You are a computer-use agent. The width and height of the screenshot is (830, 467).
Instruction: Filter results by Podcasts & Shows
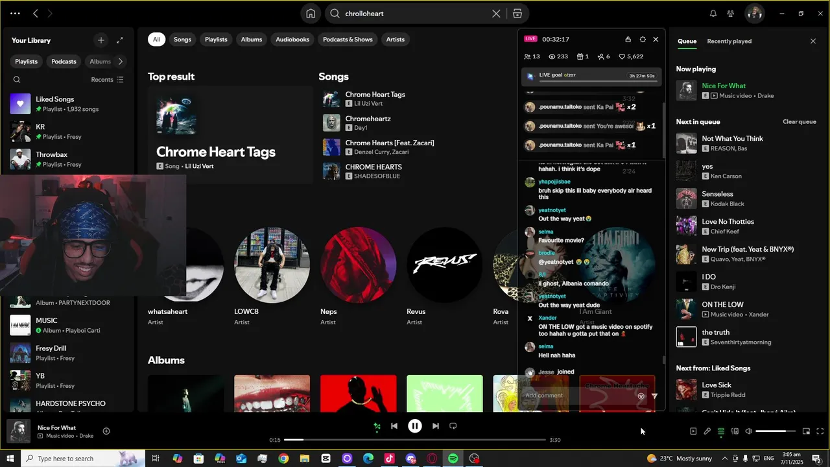(x=348, y=40)
